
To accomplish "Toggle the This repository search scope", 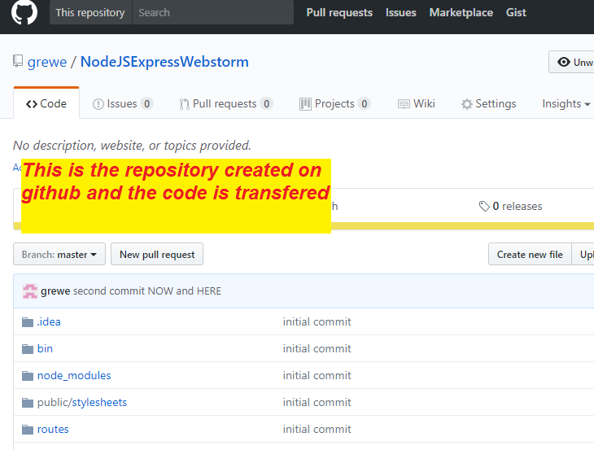I will pos(90,13).
